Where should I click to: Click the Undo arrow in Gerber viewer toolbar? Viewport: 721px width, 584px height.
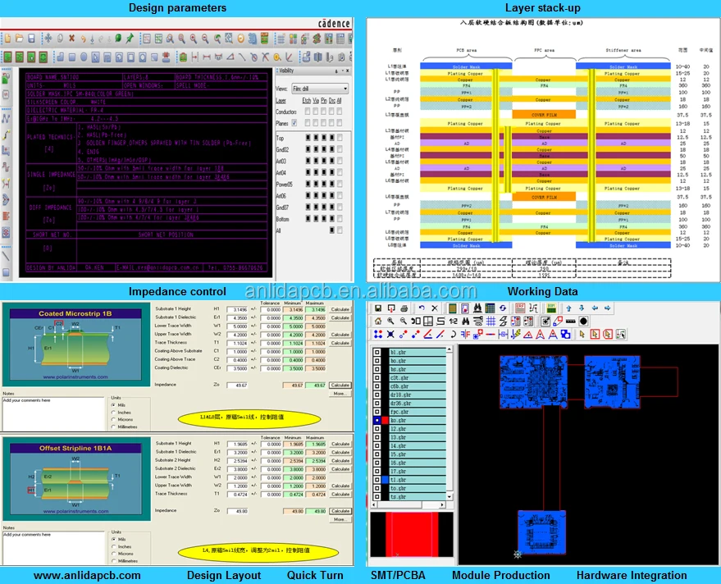coord(422,308)
